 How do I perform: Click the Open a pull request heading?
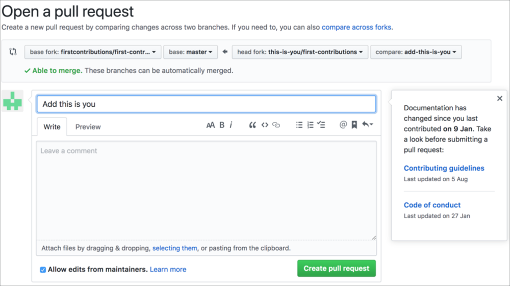68,11
